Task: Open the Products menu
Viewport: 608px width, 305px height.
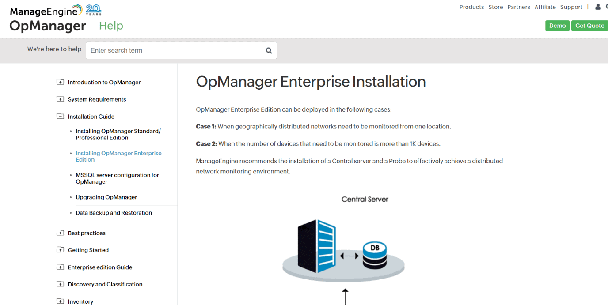Action: pyautogui.click(x=471, y=7)
